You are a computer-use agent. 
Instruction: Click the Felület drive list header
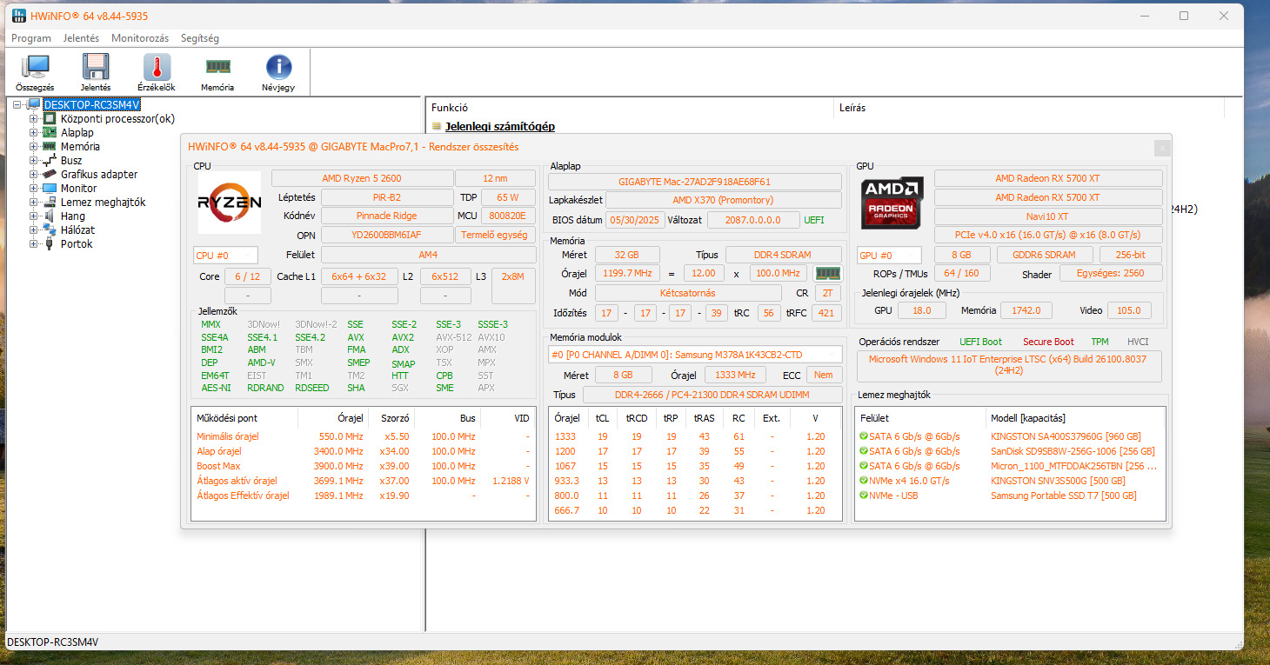pyautogui.click(x=920, y=418)
